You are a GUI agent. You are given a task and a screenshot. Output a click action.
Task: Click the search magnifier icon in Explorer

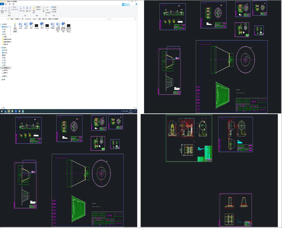pyautogui.click(x=135, y=19)
